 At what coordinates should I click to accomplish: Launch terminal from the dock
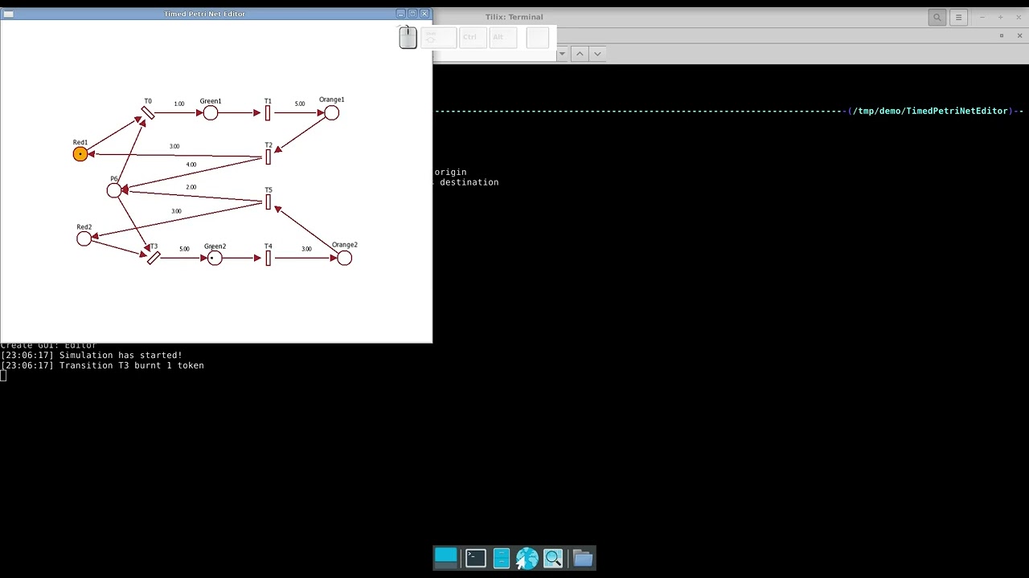475,558
